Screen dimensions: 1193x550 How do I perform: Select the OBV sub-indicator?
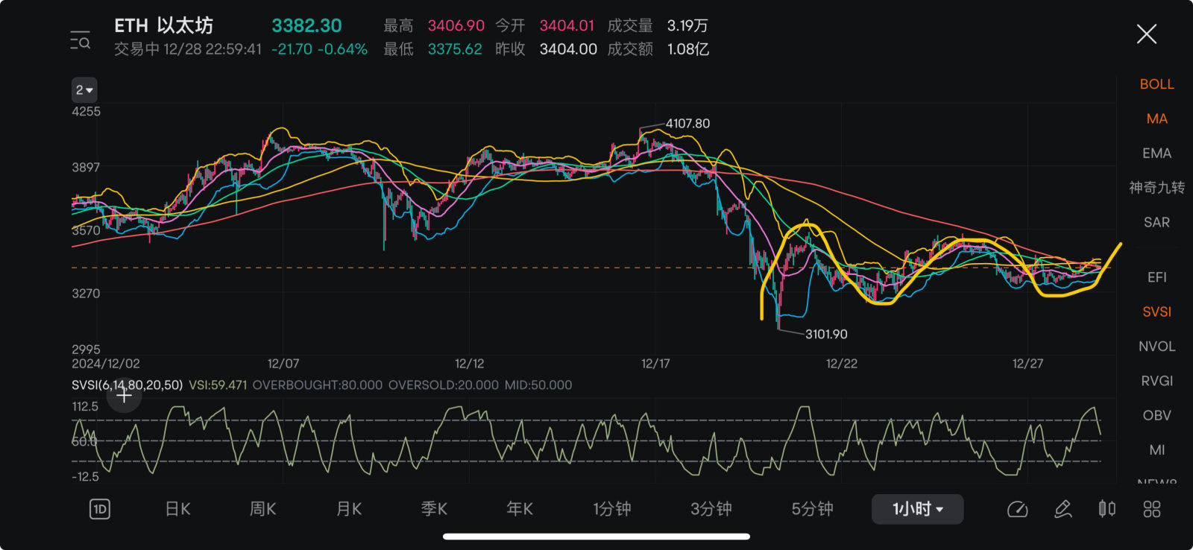point(1156,415)
